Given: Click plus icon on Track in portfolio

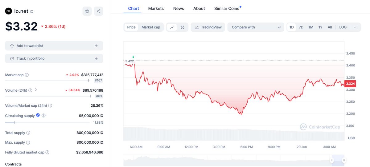Looking at the screenshot, I should coord(96,58).
